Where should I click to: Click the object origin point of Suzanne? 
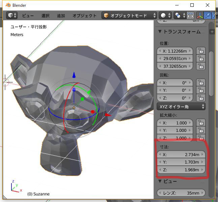pos(74,108)
